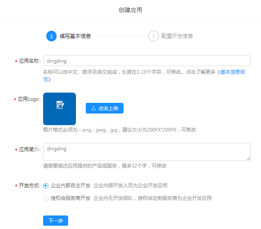261x229 pixels.
Task: Click the 应用Logo field label
Action: point(29,99)
